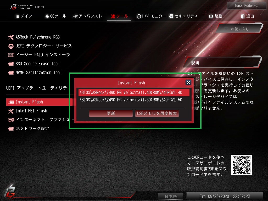Select the イージー RAID インストーラ icon

11,55
